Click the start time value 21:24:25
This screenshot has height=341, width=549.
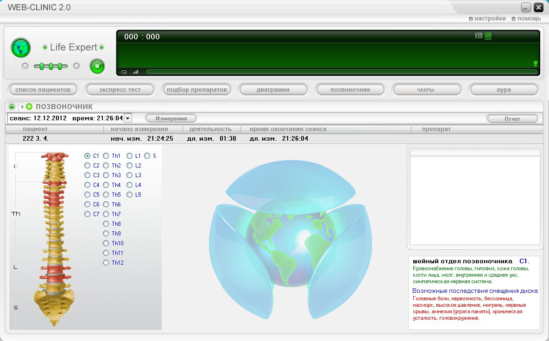(x=160, y=138)
